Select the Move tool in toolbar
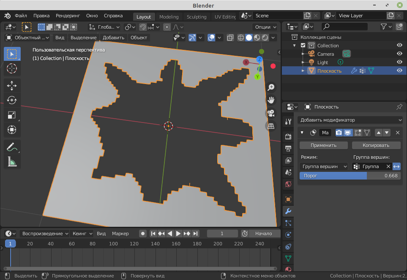The width and height of the screenshot is (407, 280). pyautogui.click(x=12, y=86)
